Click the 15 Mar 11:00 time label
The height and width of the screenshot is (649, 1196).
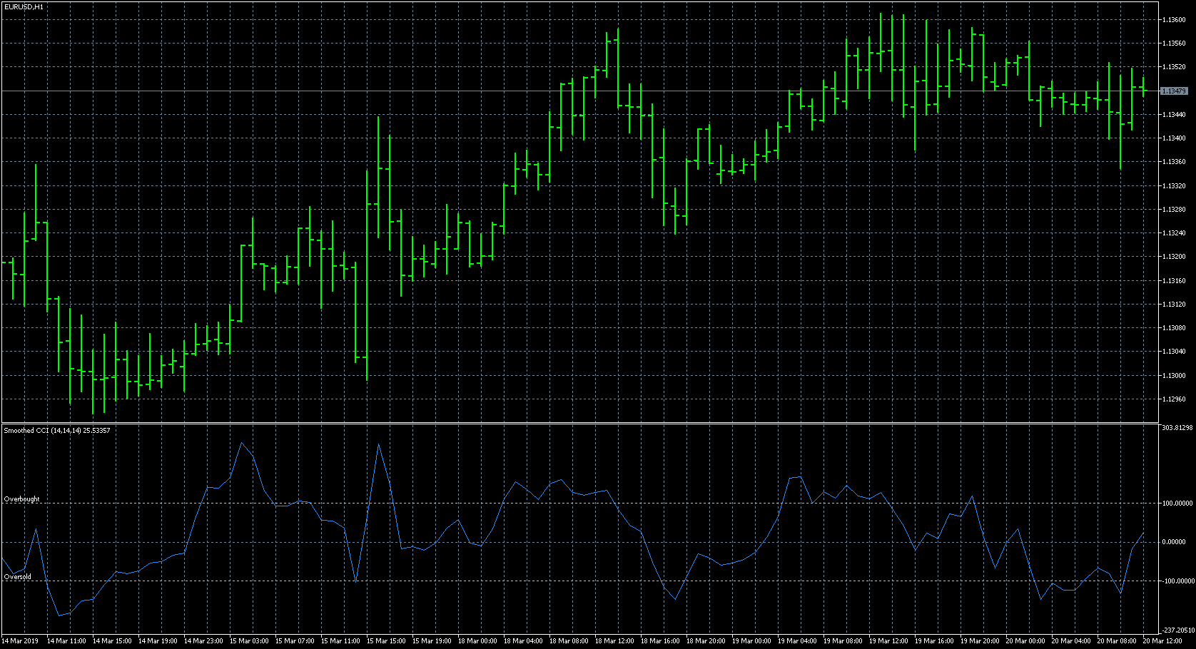click(340, 641)
